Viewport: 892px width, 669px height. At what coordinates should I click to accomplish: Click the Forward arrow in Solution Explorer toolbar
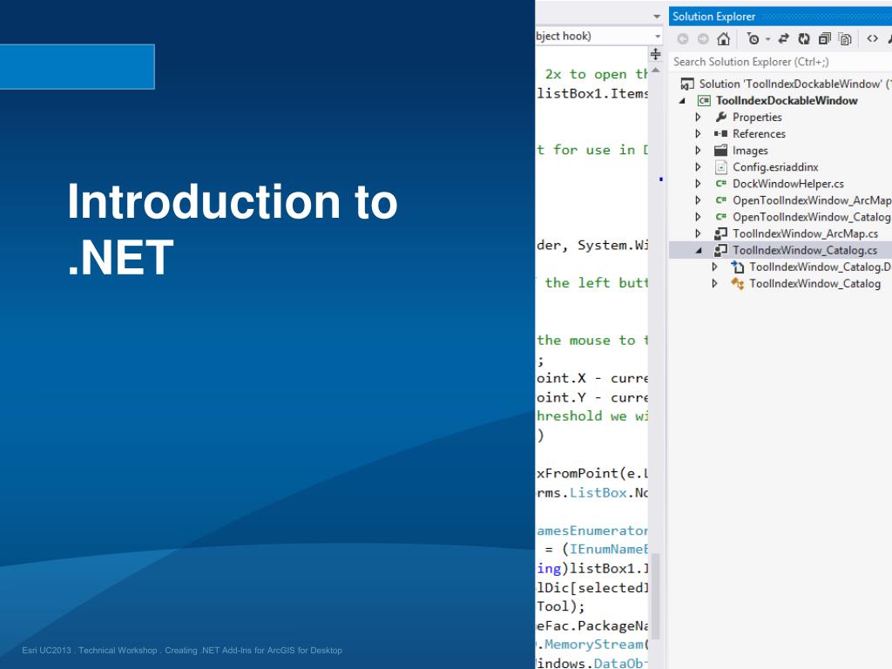point(703,38)
